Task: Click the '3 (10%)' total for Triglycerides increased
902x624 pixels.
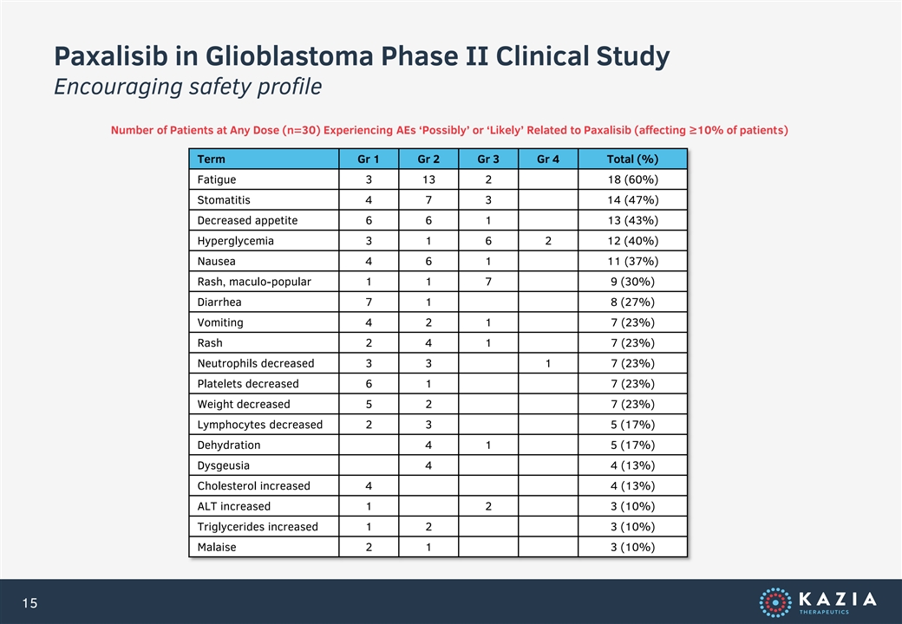Action: (x=633, y=526)
